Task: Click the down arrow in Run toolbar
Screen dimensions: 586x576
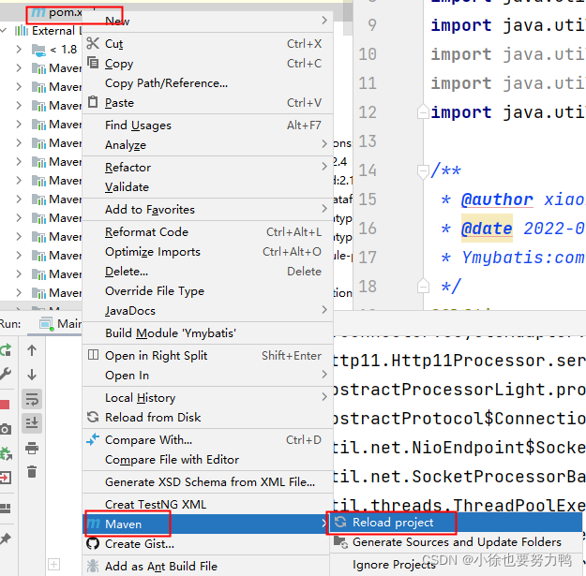Action: 32,374
